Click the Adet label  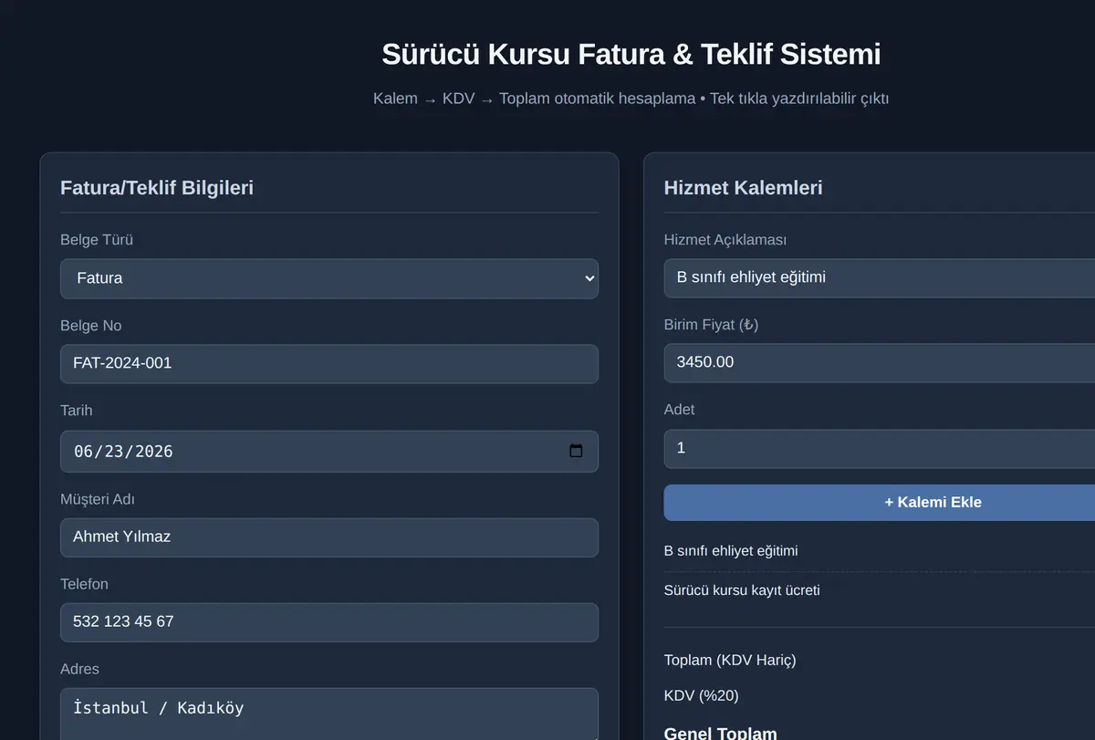pos(680,410)
